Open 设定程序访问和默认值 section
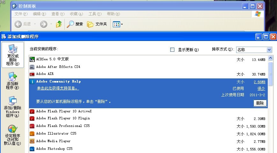 coord(12,135)
